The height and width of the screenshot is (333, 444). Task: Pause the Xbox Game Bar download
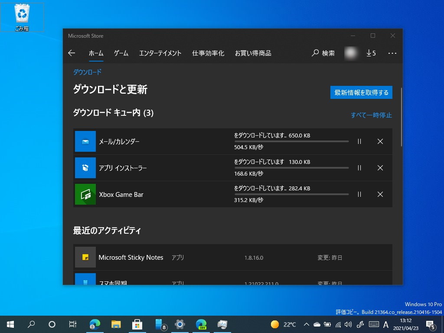click(x=359, y=194)
